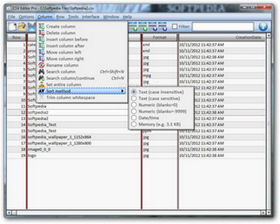Viewport: 280px width, 224px height.
Task: Click the CSV Editor Pro title bar icon
Action: pos(9,8)
